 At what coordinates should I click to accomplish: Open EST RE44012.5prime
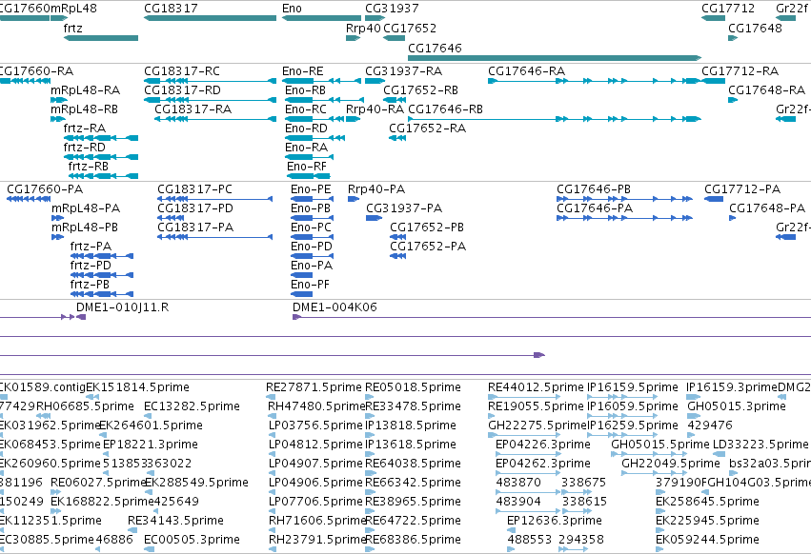536,387
